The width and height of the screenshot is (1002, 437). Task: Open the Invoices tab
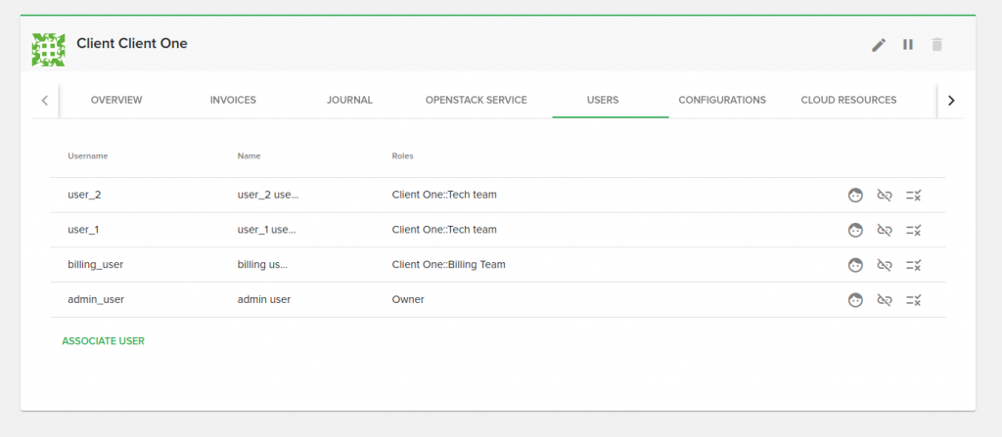pyautogui.click(x=233, y=101)
